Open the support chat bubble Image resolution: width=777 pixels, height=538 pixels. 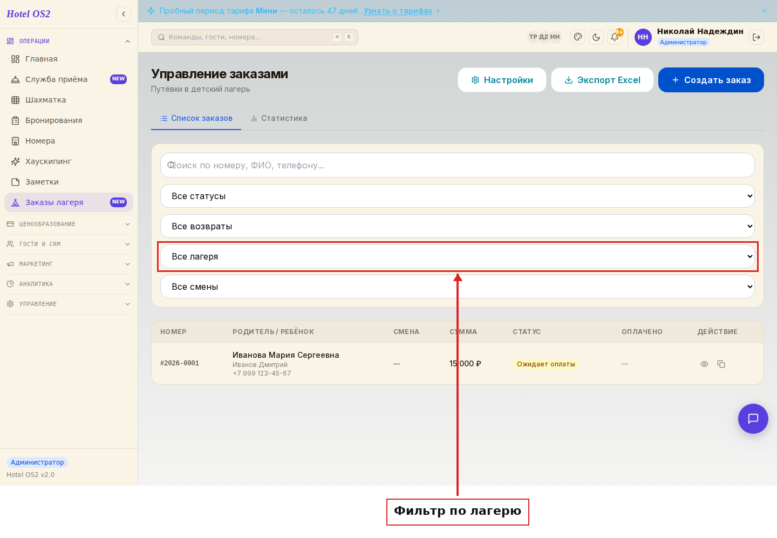click(753, 419)
